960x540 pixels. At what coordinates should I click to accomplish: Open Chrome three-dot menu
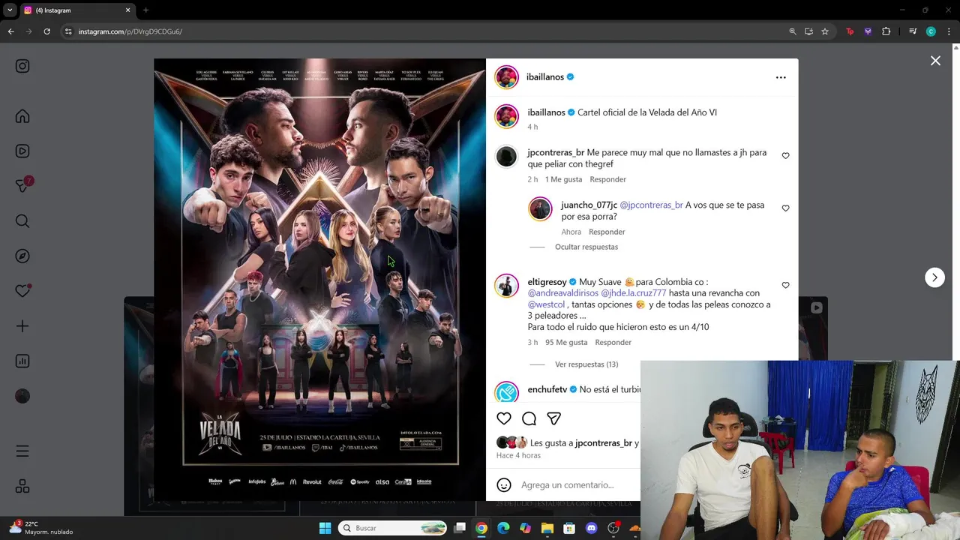click(949, 31)
